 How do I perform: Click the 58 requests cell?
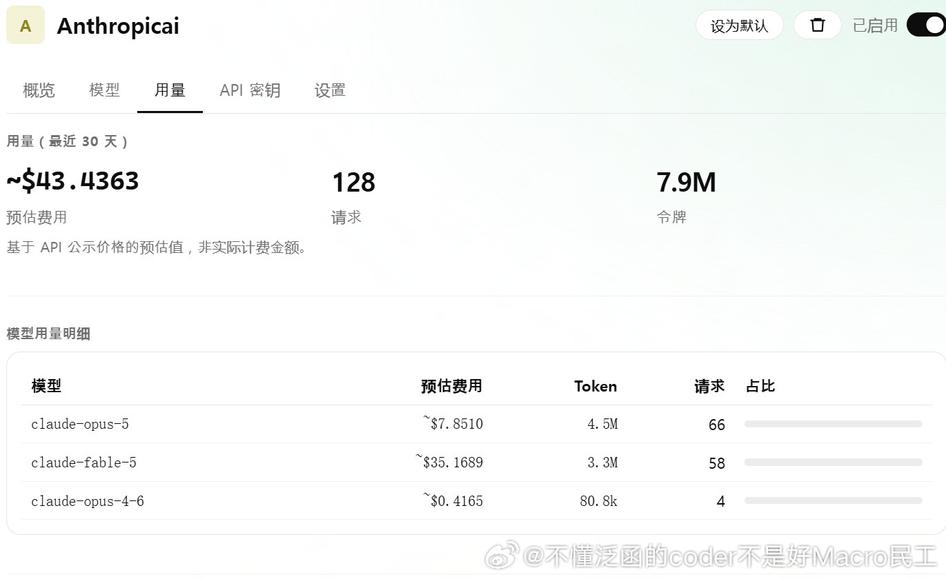pos(717,463)
